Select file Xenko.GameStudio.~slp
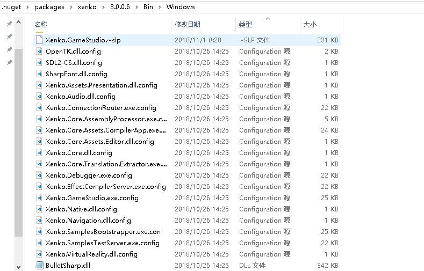This screenshot has height=271, width=424. coord(83,40)
